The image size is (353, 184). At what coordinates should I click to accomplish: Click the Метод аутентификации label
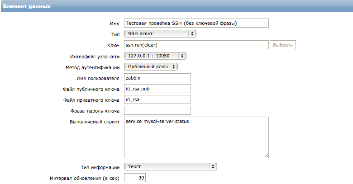92,67
